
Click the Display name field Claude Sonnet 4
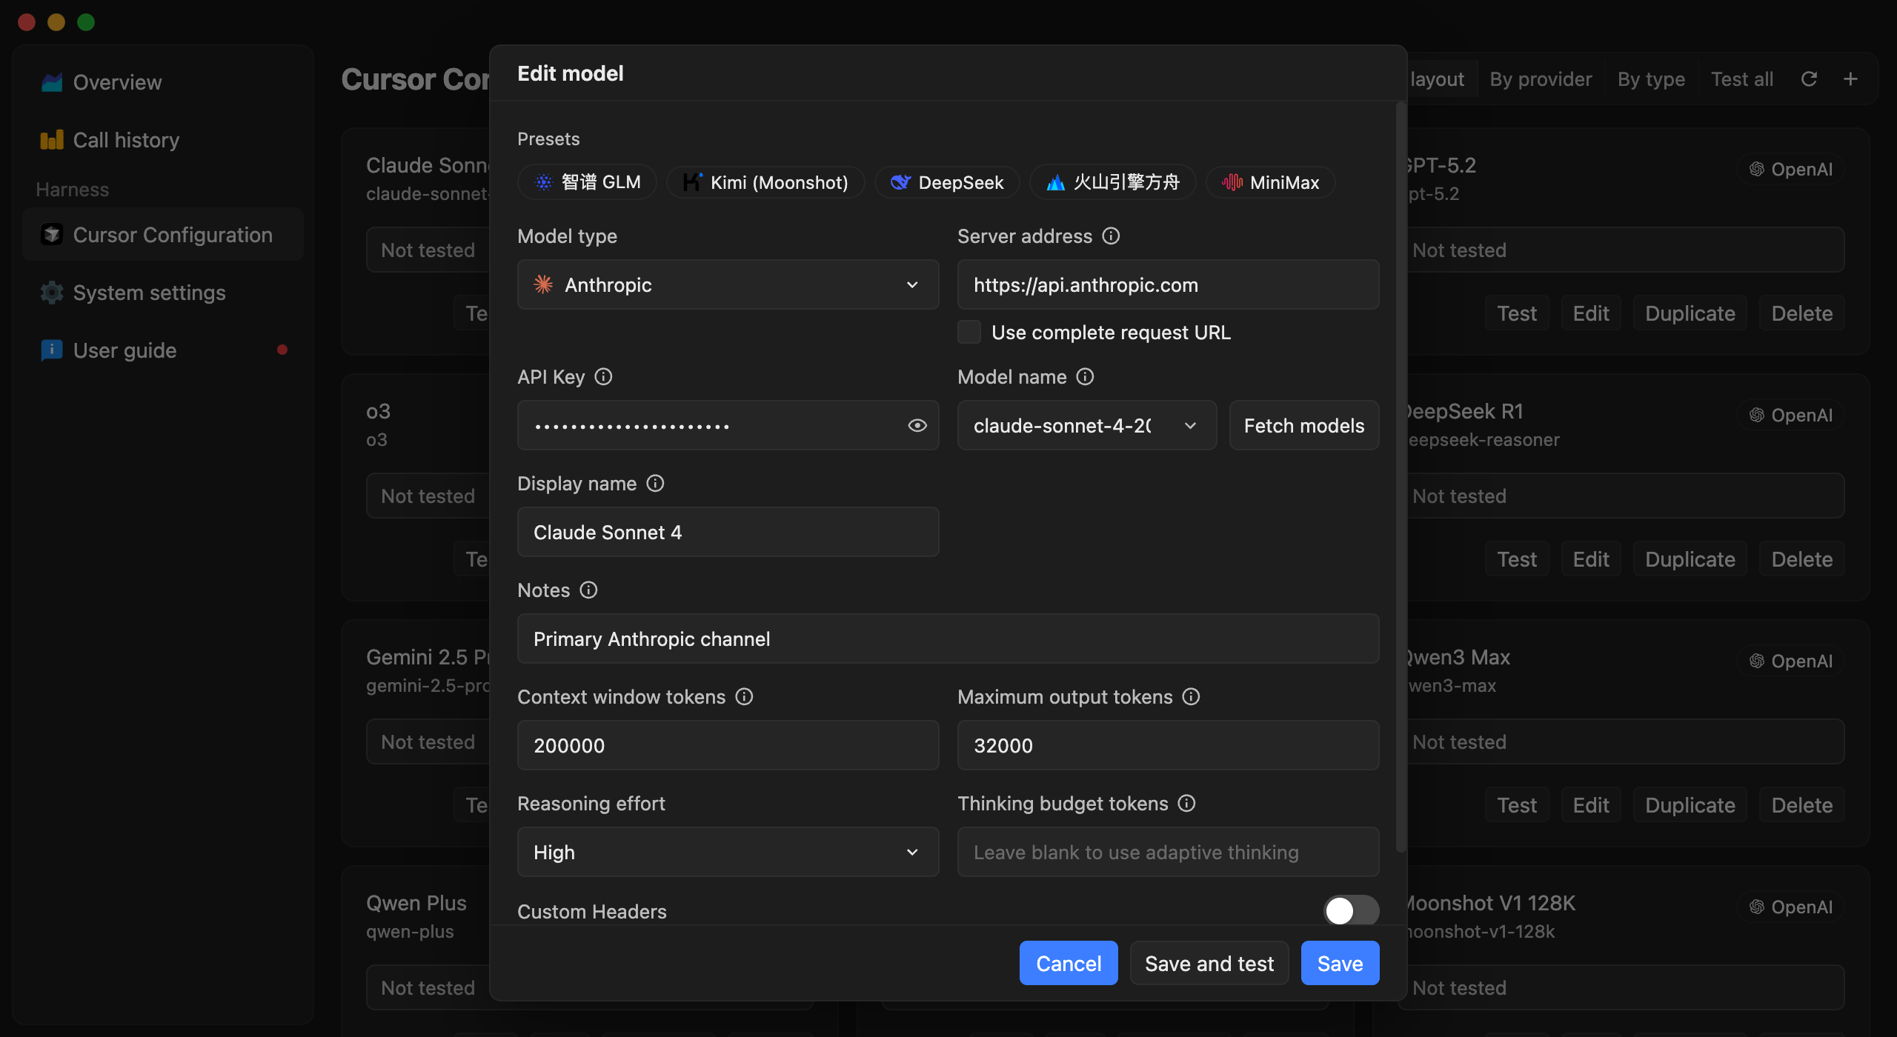728,532
